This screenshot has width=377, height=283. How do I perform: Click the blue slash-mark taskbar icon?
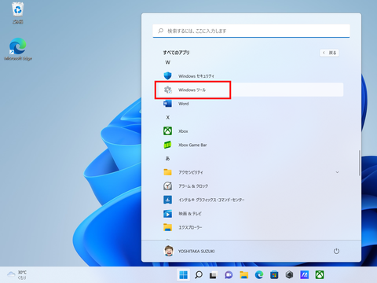point(304,274)
